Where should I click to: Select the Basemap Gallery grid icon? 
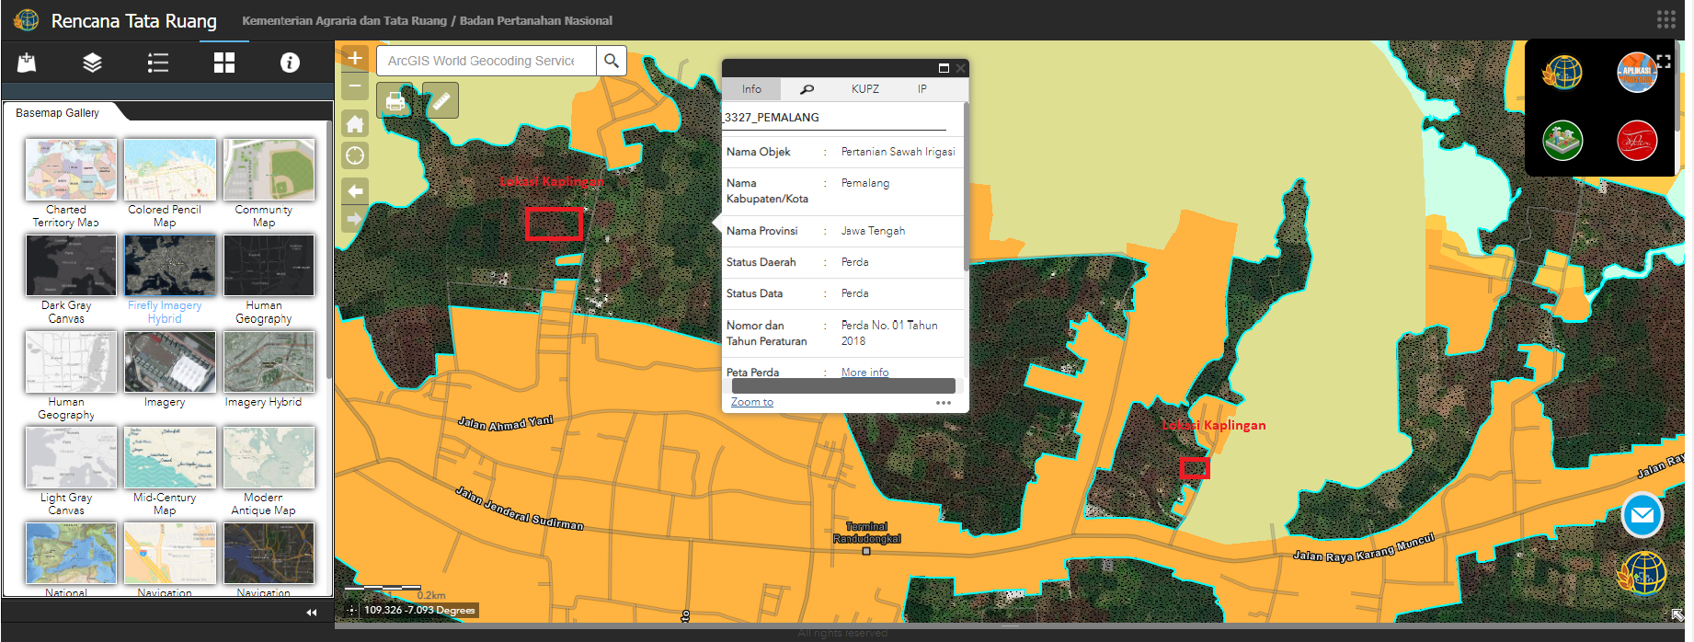(224, 63)
